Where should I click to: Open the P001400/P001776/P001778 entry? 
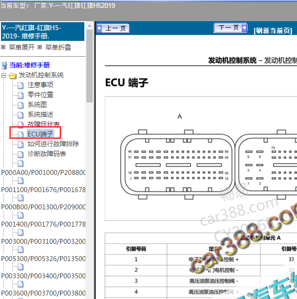pos(43,224)
